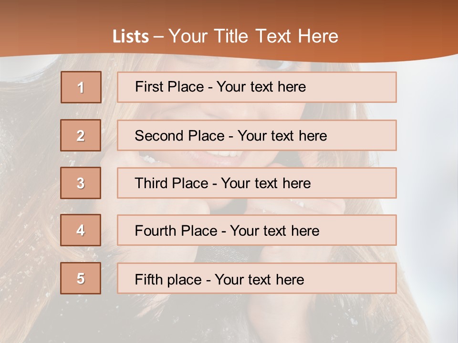
Task: Click the number 5 box
Action: pyautogui.click(x=81, y=278)
